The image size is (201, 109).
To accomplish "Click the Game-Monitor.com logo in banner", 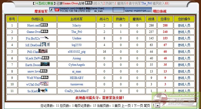I will 138,11.
